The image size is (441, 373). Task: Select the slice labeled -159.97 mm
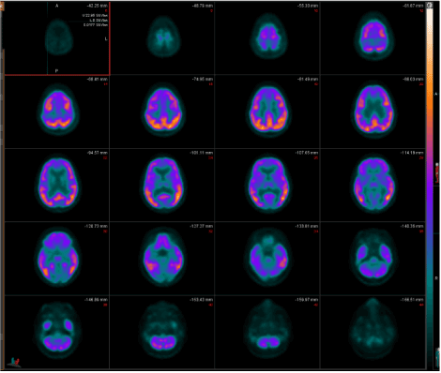(267, 333)
